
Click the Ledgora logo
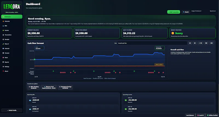[12, 6]
